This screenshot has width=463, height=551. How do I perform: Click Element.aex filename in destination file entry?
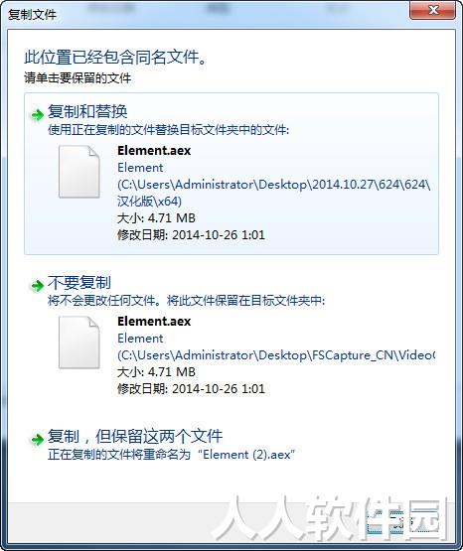pos(154,322)
